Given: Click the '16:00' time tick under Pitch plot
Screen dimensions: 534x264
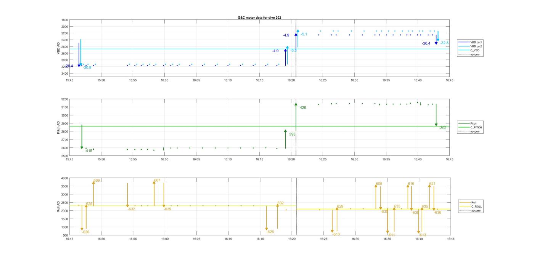Looking at the screenshot, I should [164, 160].
